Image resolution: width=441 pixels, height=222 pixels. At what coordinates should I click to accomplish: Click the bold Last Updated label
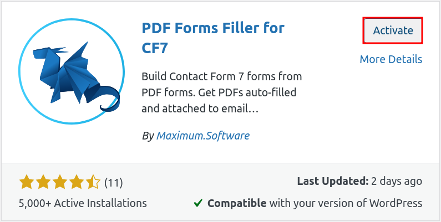click(333, 182)
